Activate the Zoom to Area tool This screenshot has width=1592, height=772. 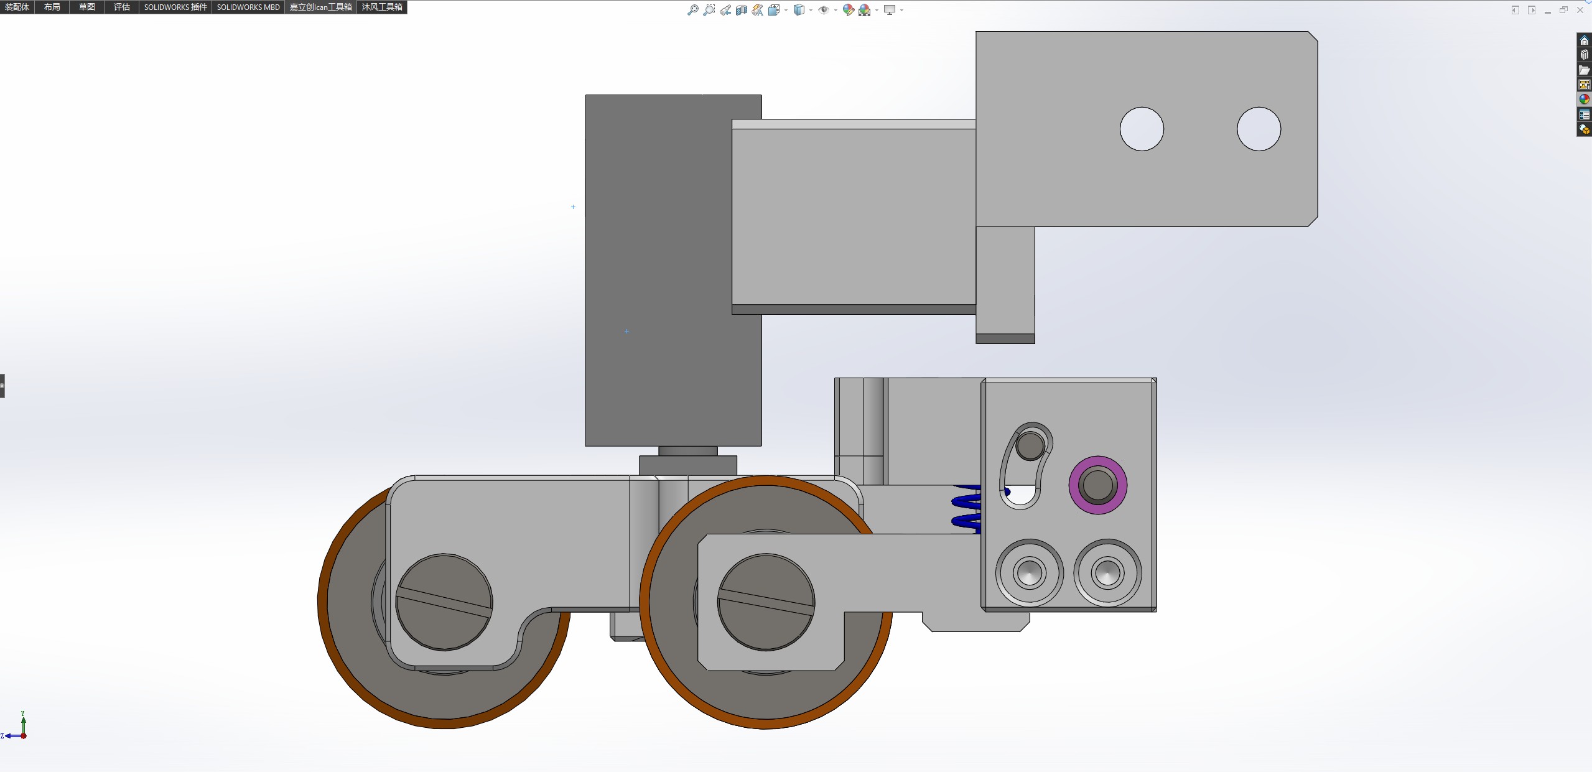pos(709,10)
